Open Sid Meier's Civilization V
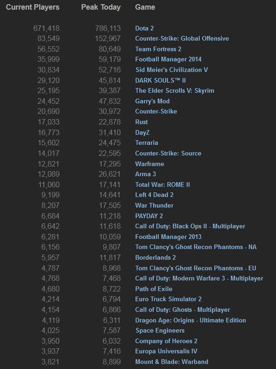 click(172, 70)
